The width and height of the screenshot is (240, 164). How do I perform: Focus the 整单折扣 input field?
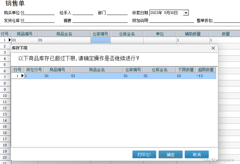point(227,20)
